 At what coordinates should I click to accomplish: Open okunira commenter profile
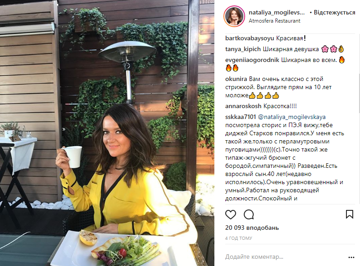click(x=236, y=79)
